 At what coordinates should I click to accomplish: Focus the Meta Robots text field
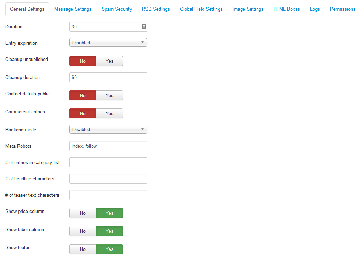108,146
